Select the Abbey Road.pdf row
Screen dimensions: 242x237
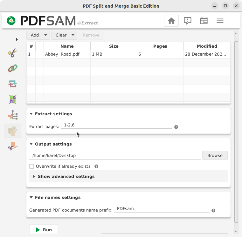(128, 54)
